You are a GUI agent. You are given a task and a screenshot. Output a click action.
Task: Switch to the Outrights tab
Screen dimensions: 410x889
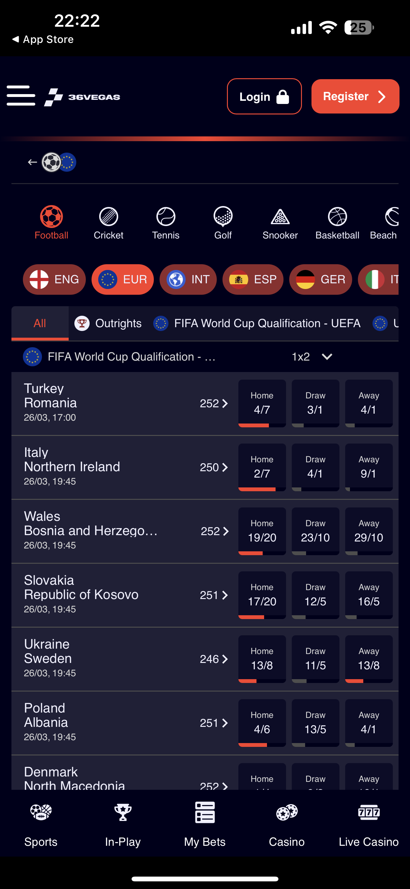108,323
